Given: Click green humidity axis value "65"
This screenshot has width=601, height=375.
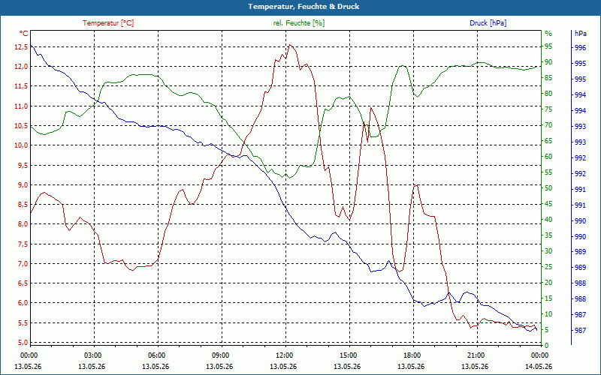Looking at the screenshot, I should click(x=548, y=141).
